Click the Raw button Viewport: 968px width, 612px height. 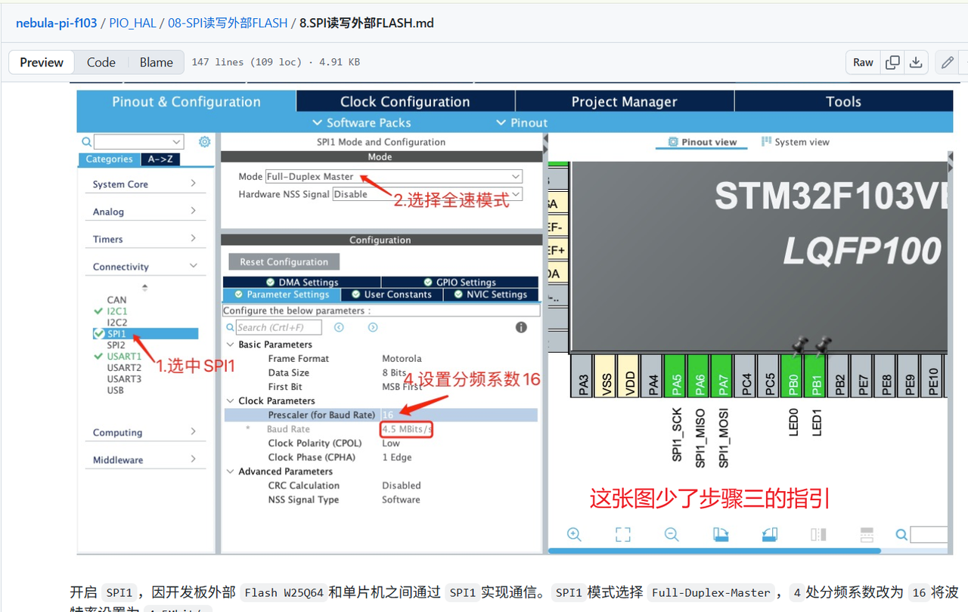click(x=863, y=63)
